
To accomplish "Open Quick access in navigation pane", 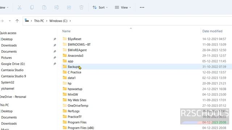I will [8, 33].
